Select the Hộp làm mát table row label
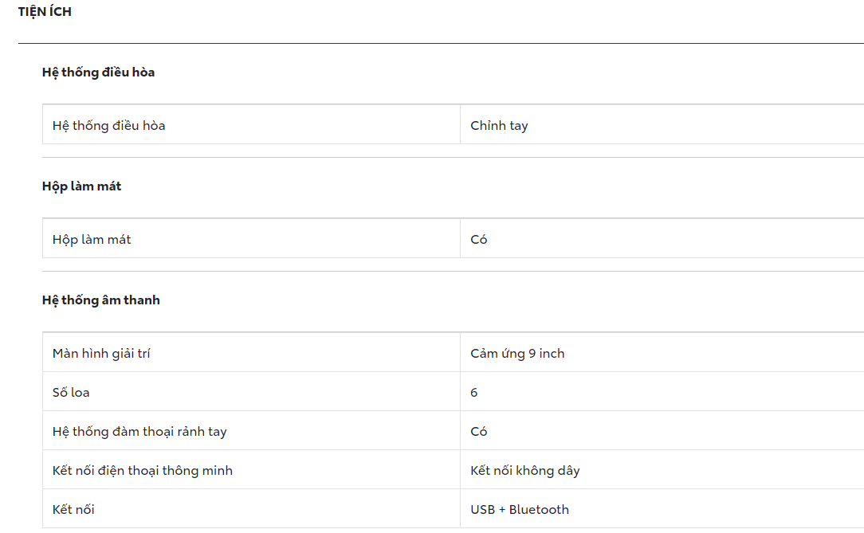This screenshot has height=533, width=864. pyautogui.click(x=92, y=240)
